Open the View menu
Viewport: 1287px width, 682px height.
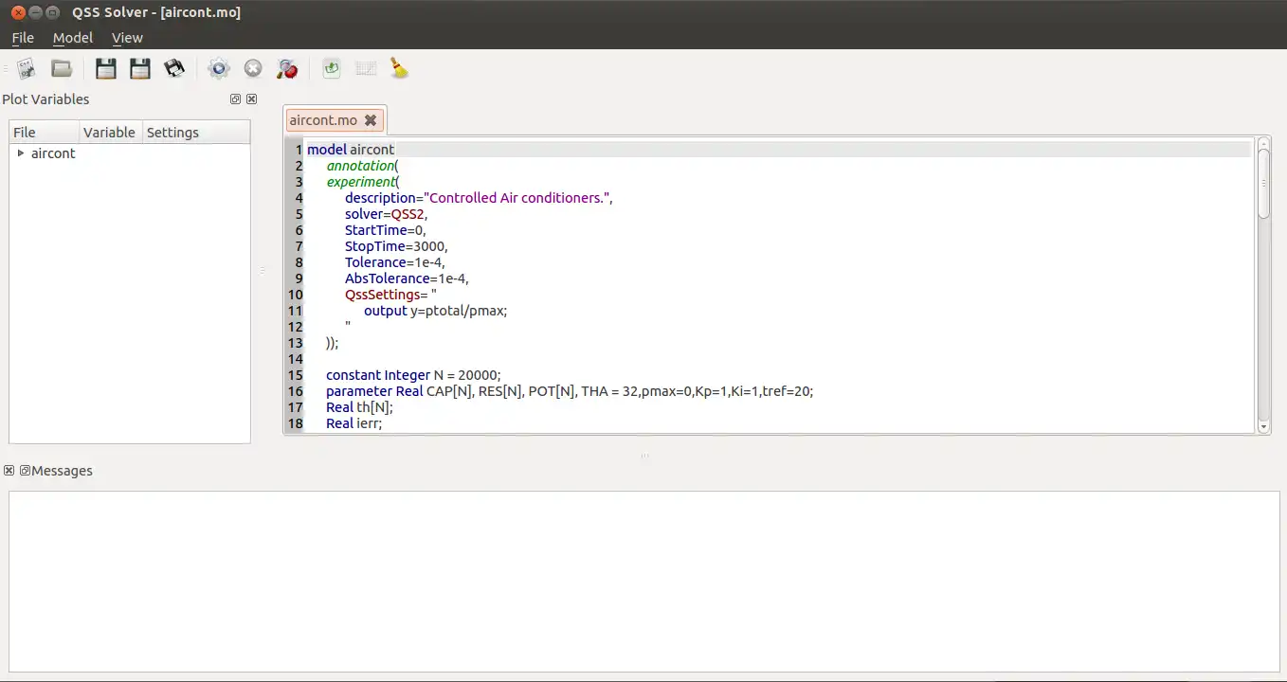tap(127, 38)
